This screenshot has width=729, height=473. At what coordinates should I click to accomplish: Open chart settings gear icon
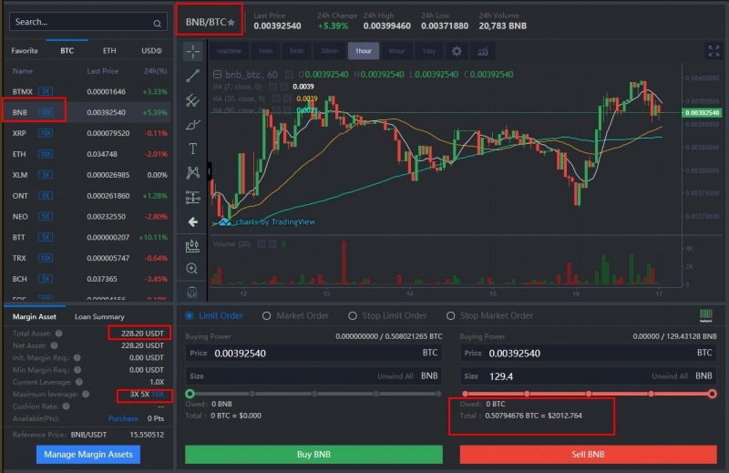pos(457,51)
